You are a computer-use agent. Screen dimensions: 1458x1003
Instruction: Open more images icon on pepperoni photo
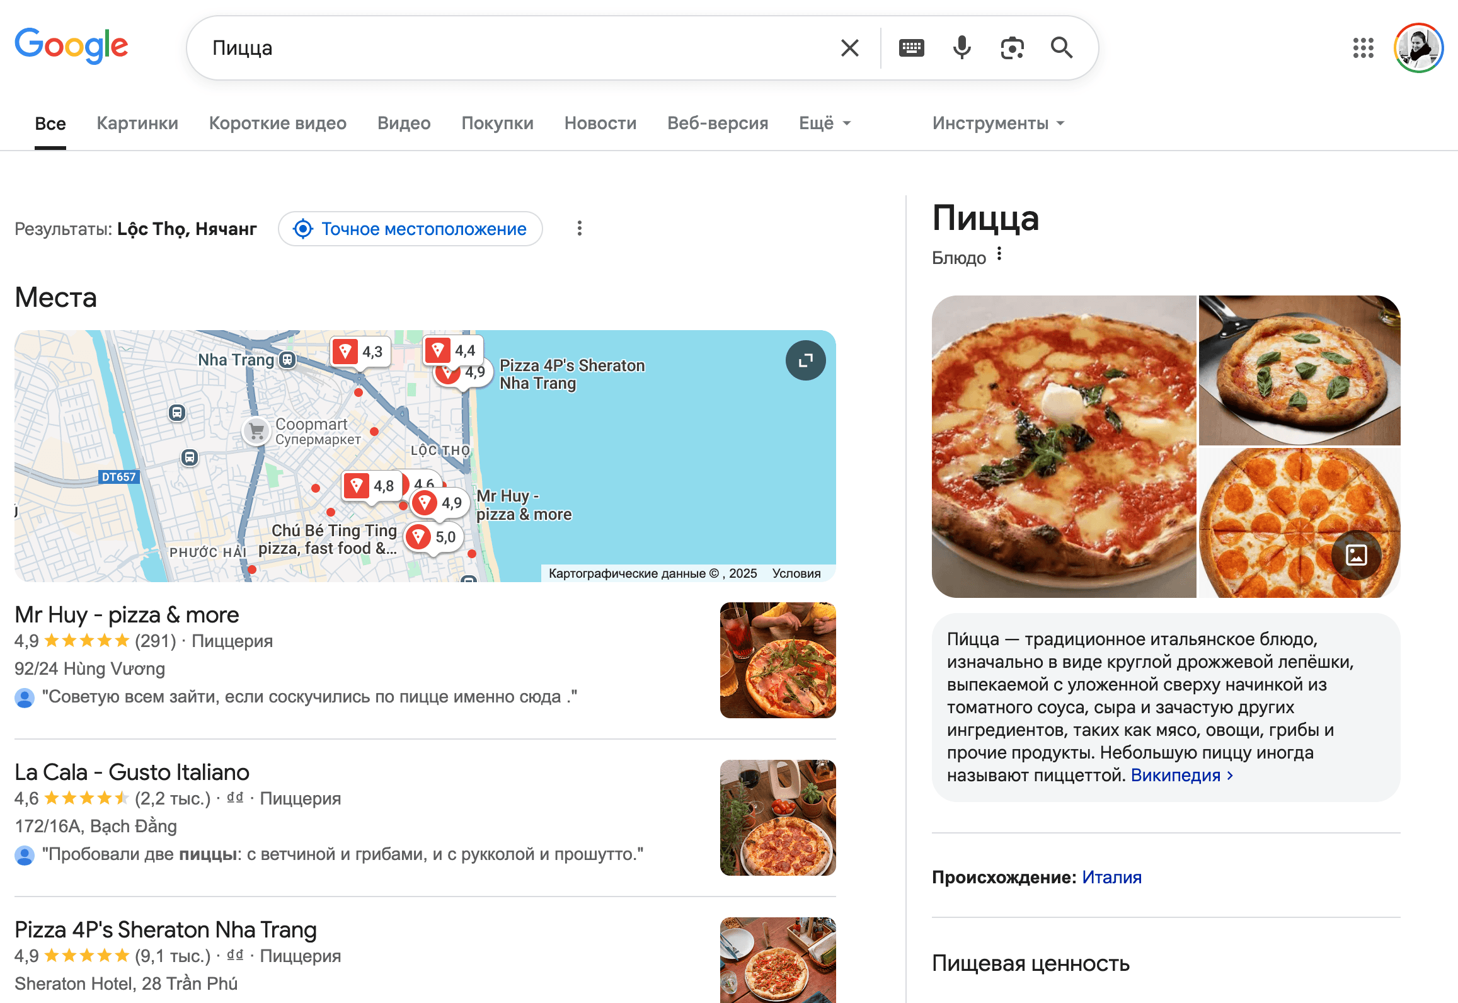point(1356,554)
